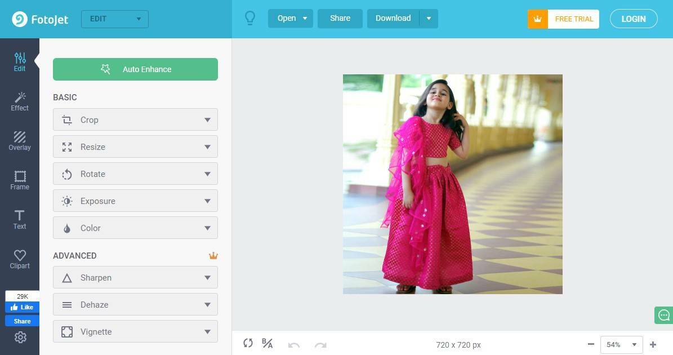
Task: Start the FREE TRIAL
Action: 563,19
